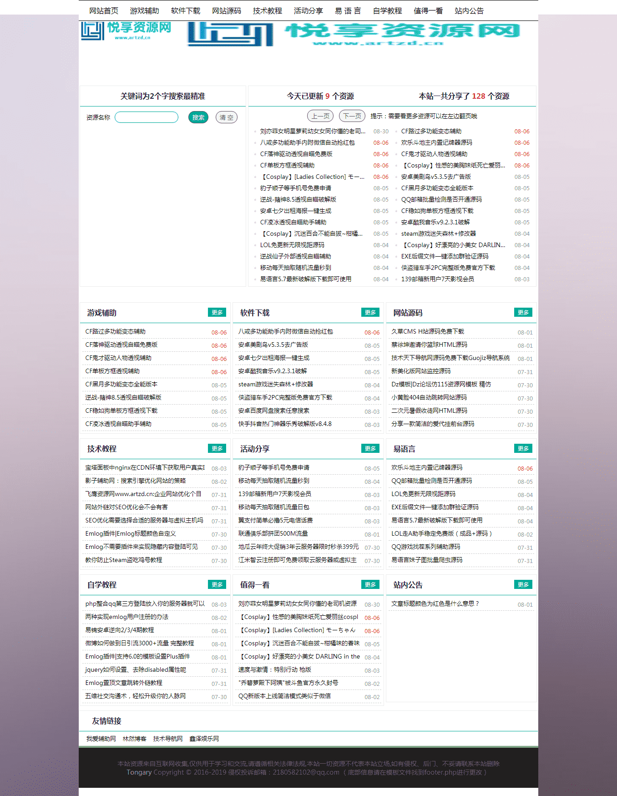Select 易语言 in the top navigation
The height and width of the screenshot is (796, 617).
pos(348,11)
